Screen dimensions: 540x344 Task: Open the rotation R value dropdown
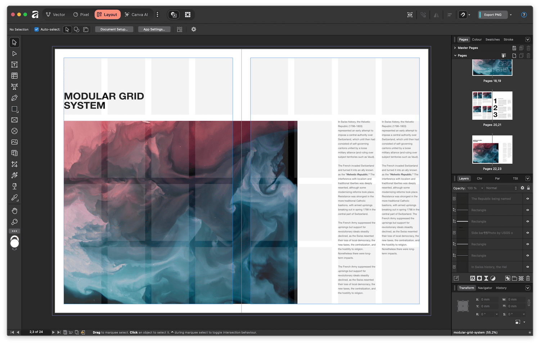click(x=497, y=314)
